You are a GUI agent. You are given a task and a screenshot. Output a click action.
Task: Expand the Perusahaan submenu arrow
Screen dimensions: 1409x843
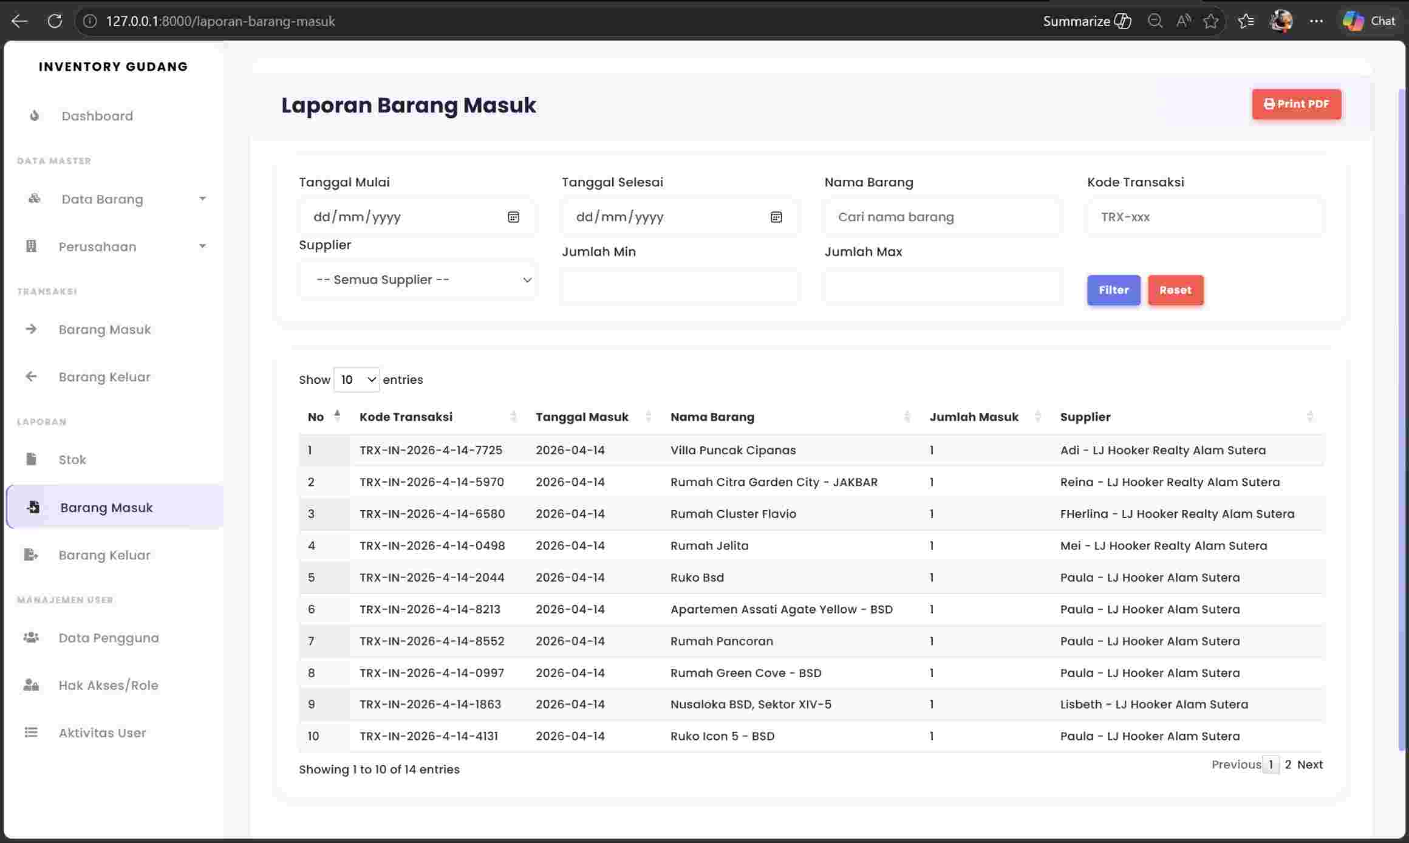(202, 246)
